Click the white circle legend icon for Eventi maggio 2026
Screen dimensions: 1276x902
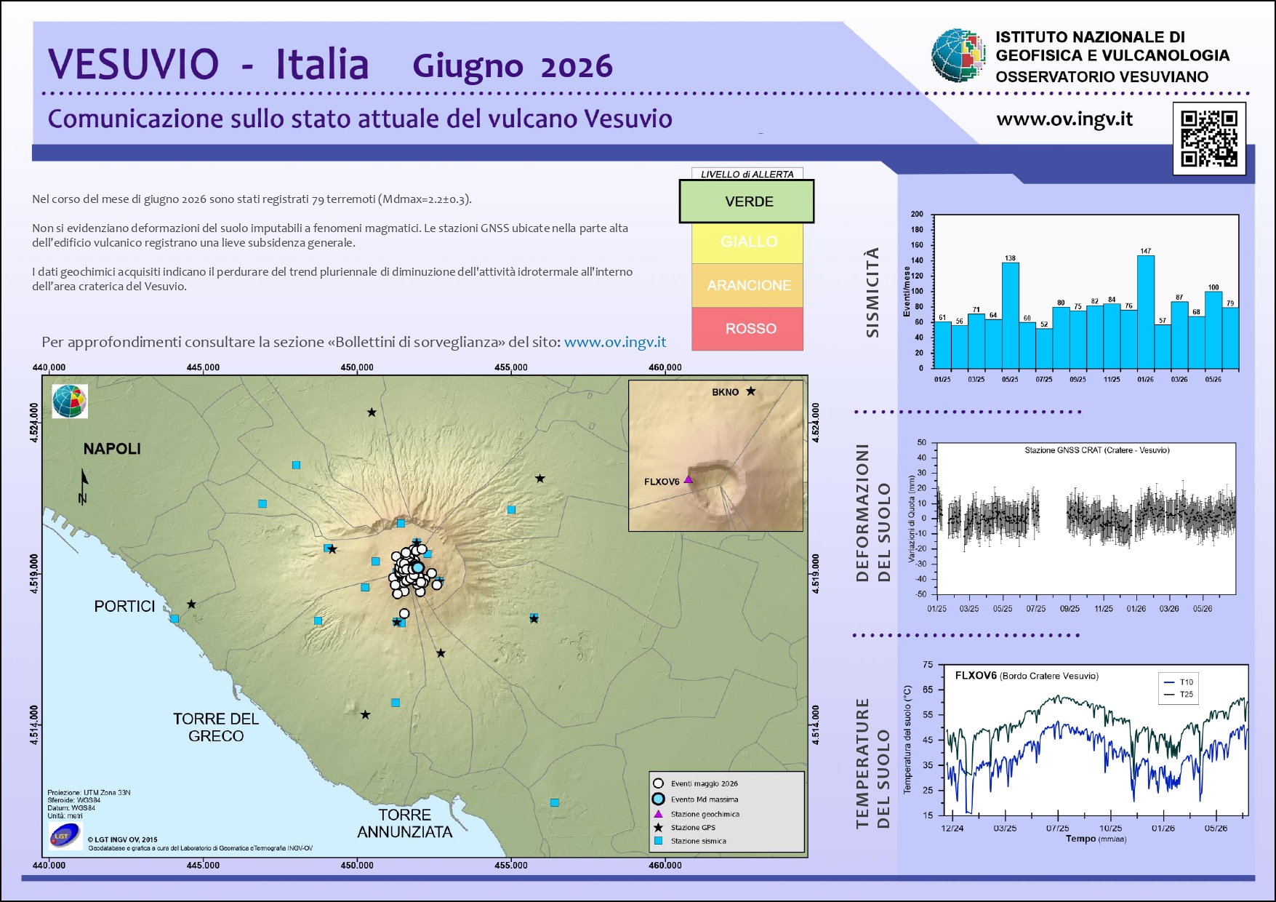coord(658,783)
